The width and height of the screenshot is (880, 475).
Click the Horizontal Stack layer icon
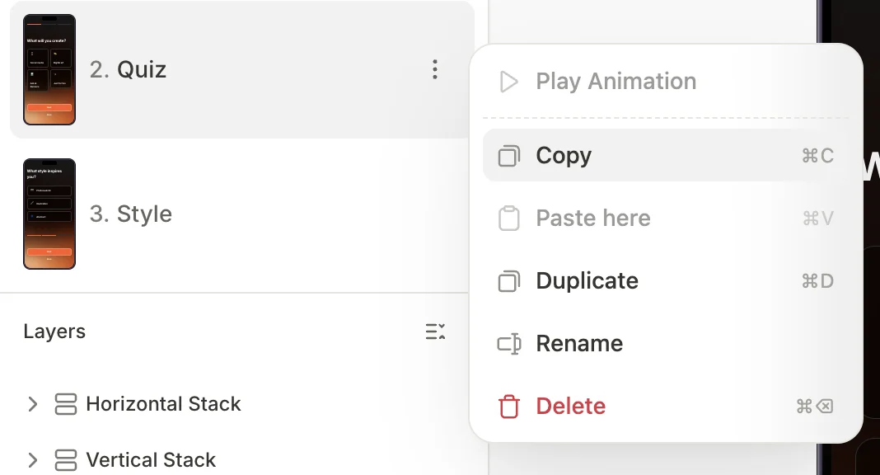pos(66,404)
